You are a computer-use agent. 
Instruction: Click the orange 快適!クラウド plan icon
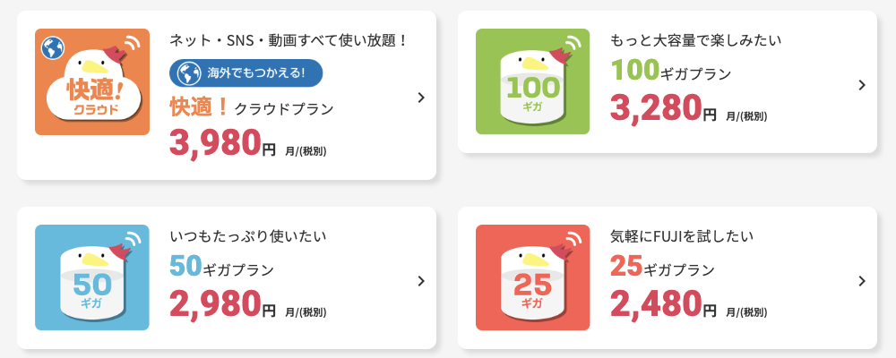click(x=92, y=81)
